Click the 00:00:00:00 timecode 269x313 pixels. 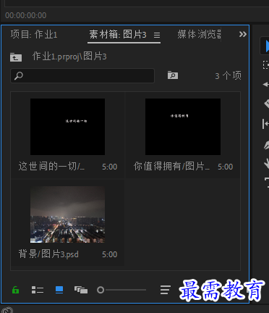[x=26, y=15]
